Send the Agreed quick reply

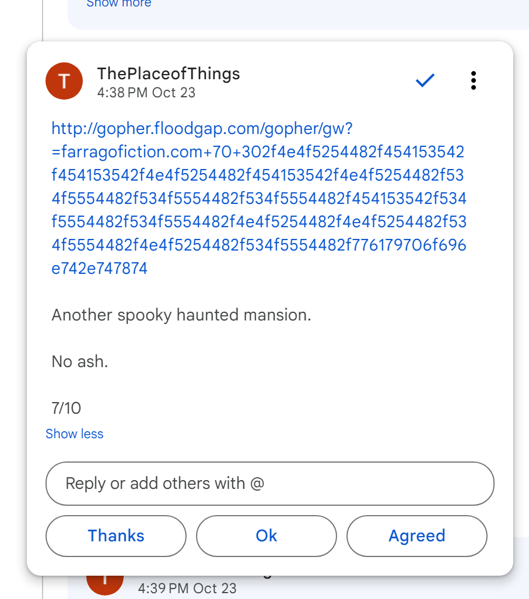tap(417, 535)
